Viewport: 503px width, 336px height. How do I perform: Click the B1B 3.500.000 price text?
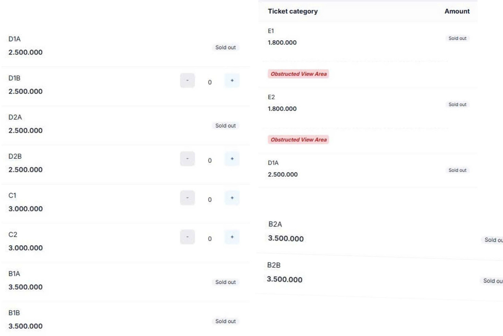[x=25, y=326]
